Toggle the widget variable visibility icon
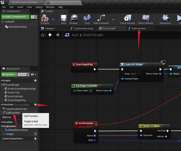The image size is (181, 151). pos(35,134)
